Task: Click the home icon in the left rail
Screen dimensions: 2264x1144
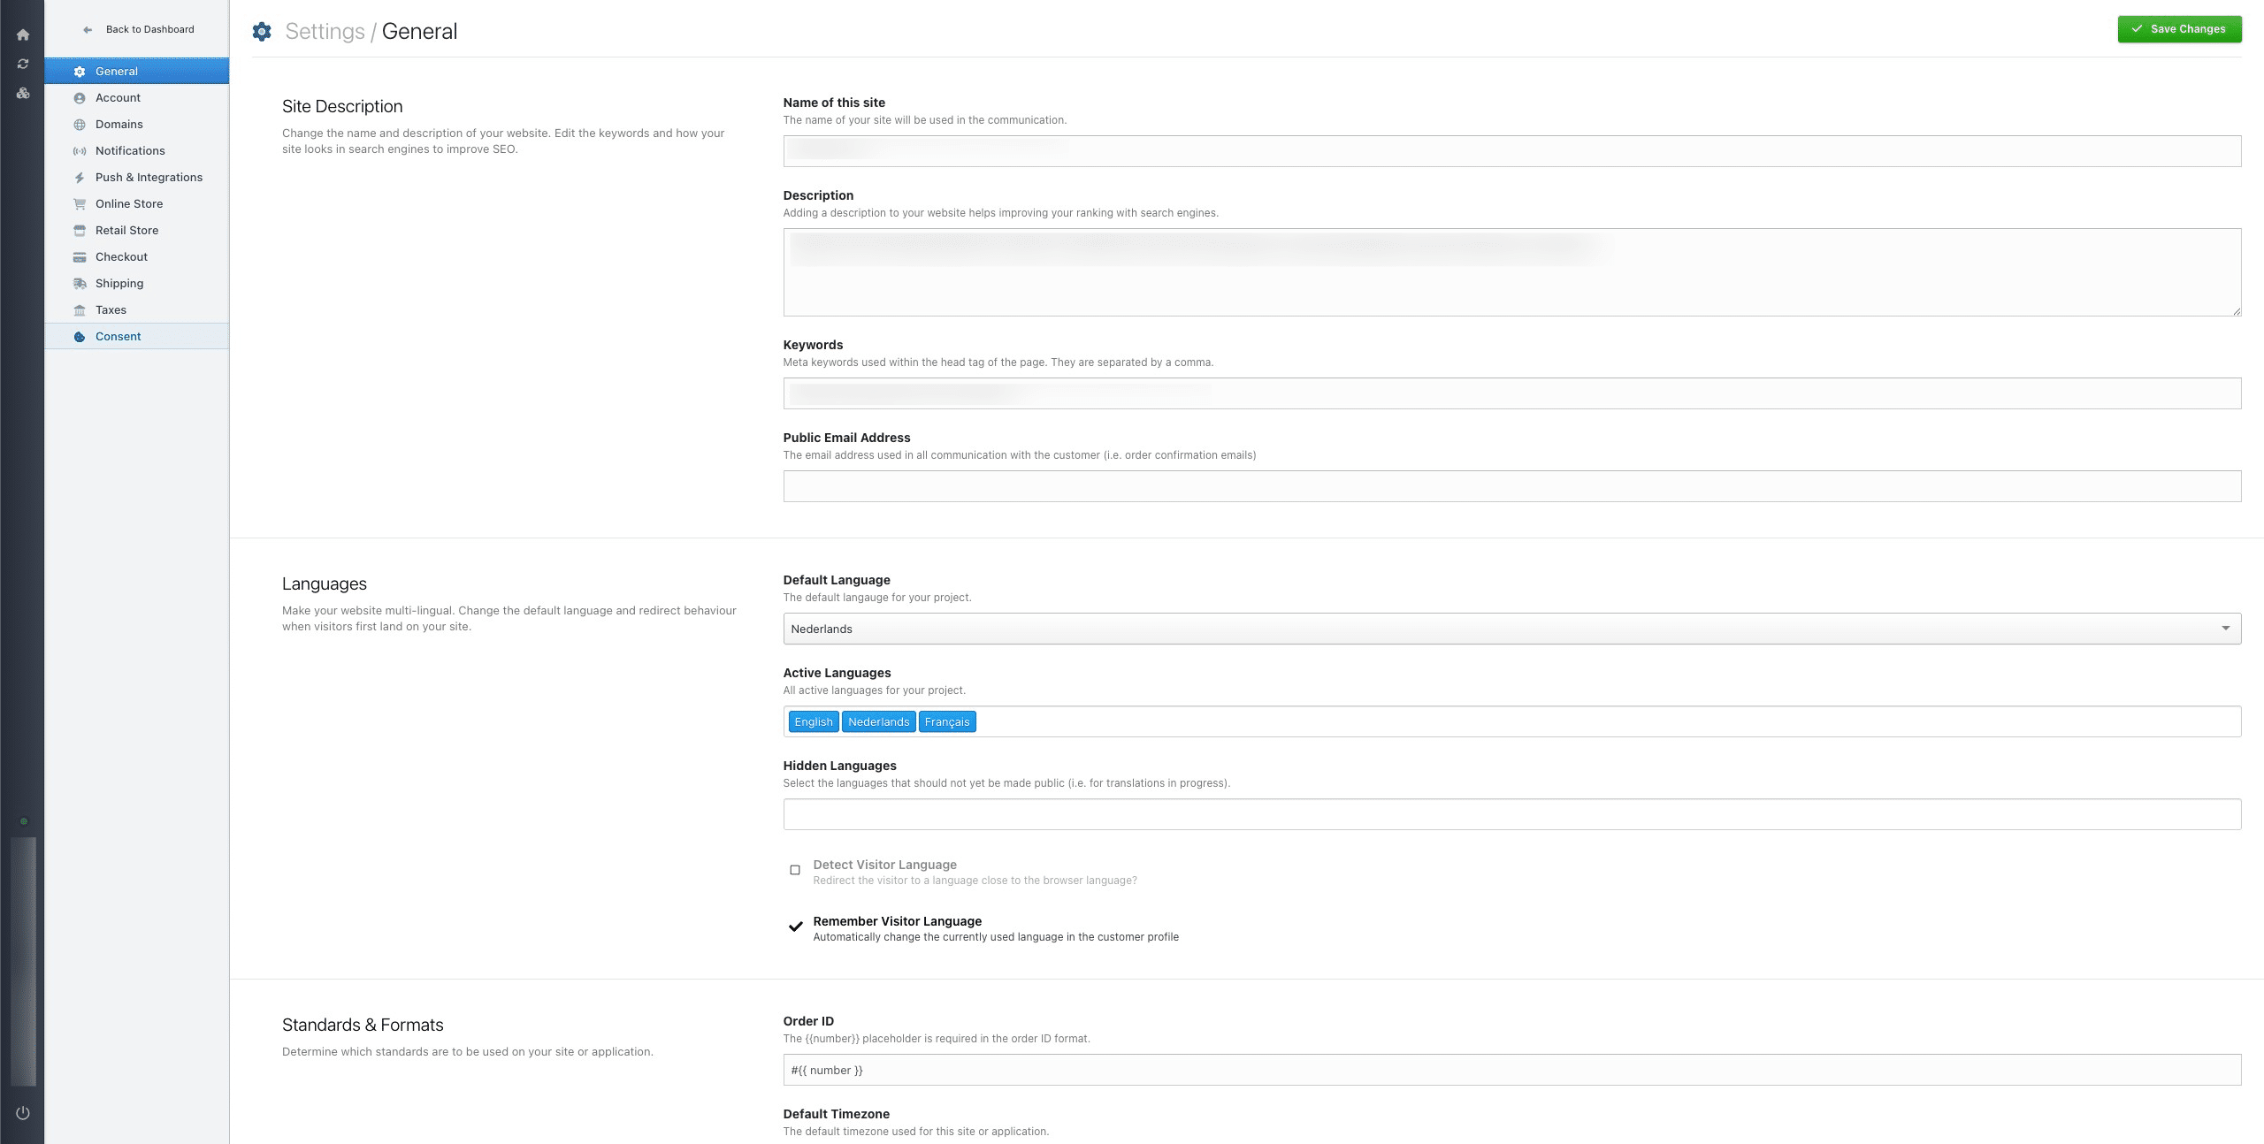Action: pyautogui.click(x=23, y=35)
